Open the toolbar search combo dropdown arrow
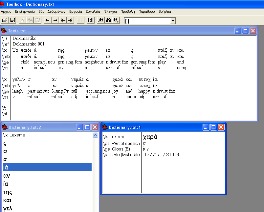 173,21
